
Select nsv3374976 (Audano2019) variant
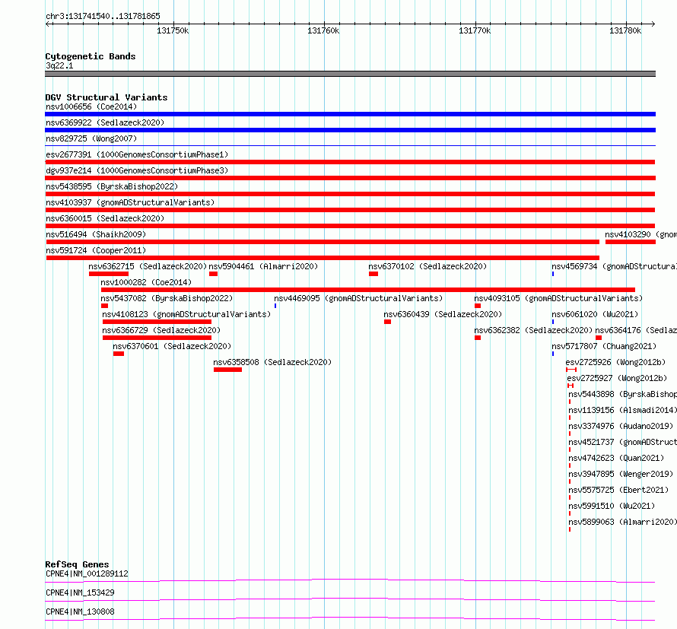point(621,426)
